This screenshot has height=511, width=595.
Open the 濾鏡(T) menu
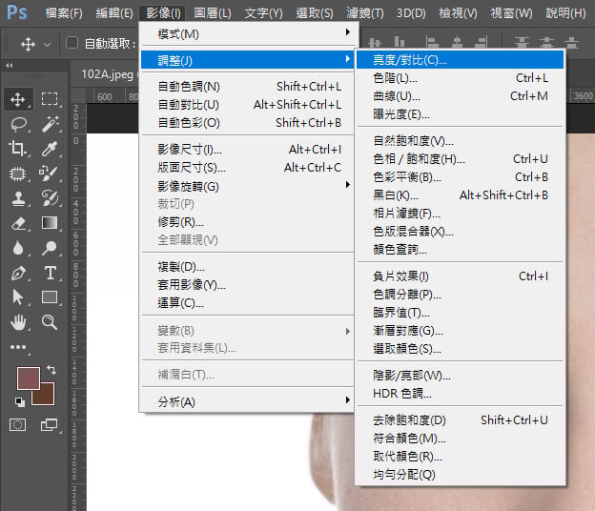pyautogui.click(x=364, y=13)
